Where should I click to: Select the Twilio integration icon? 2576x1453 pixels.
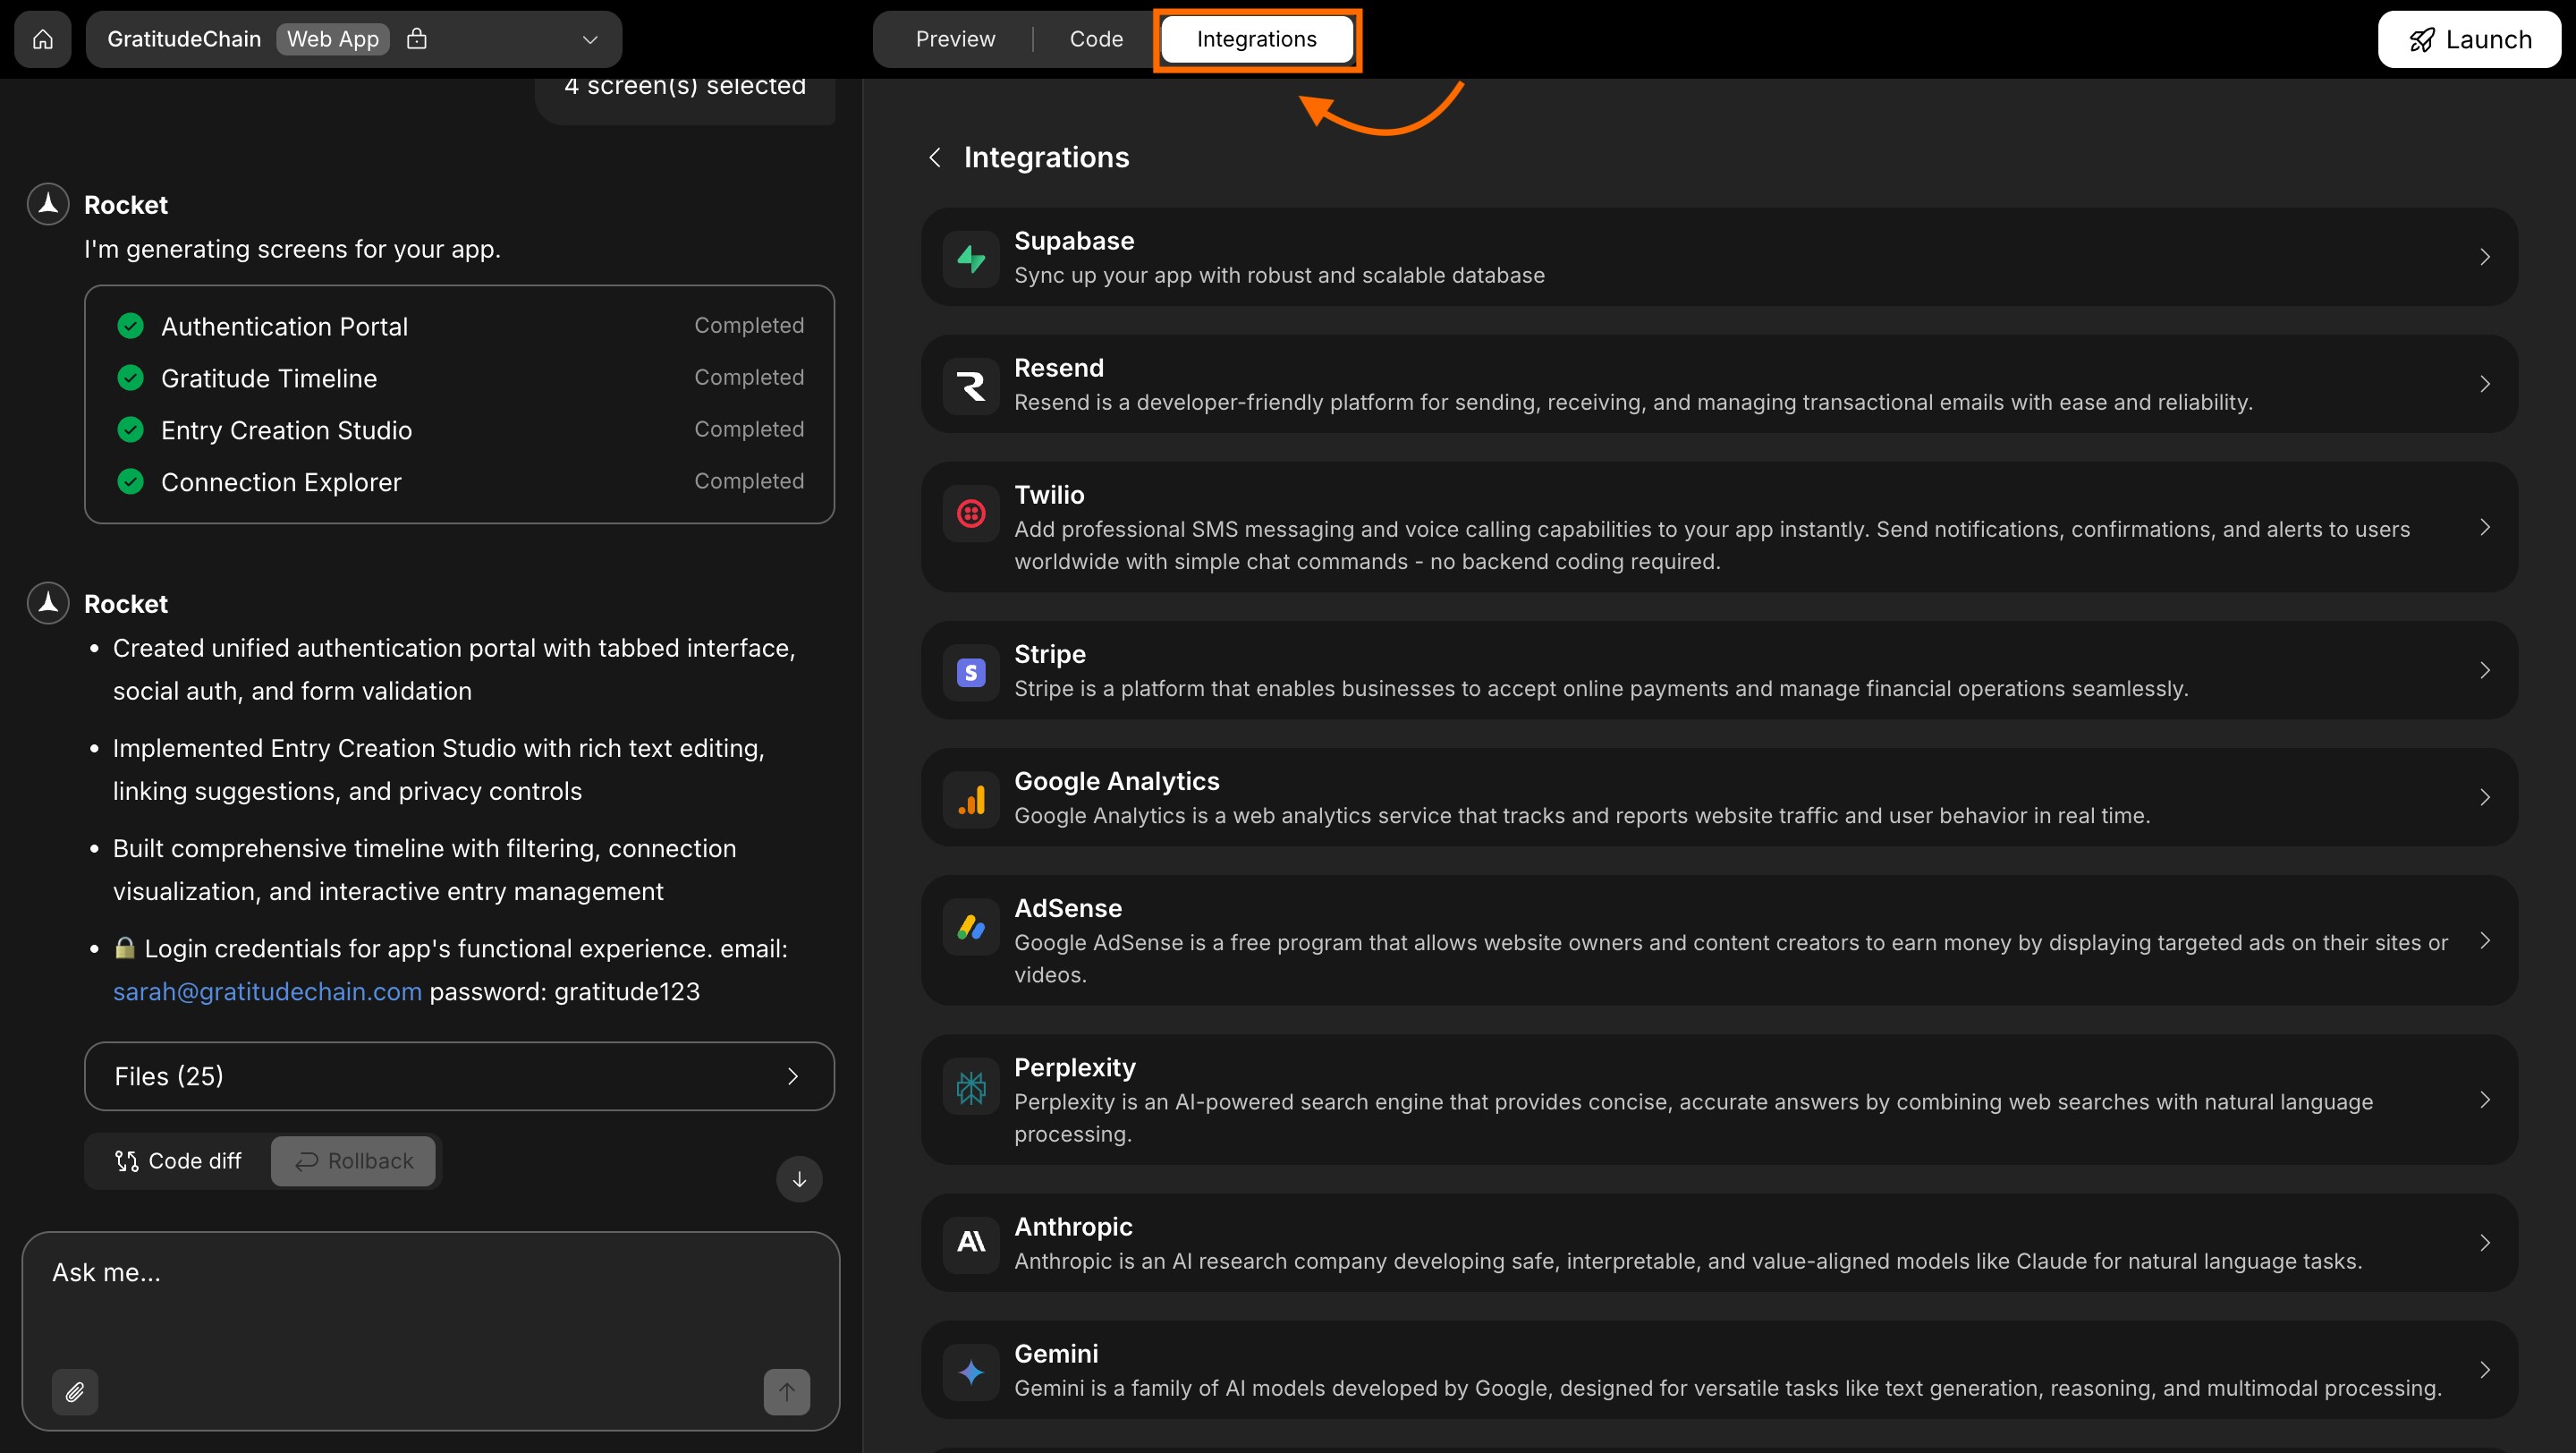[x=970, y=513]
